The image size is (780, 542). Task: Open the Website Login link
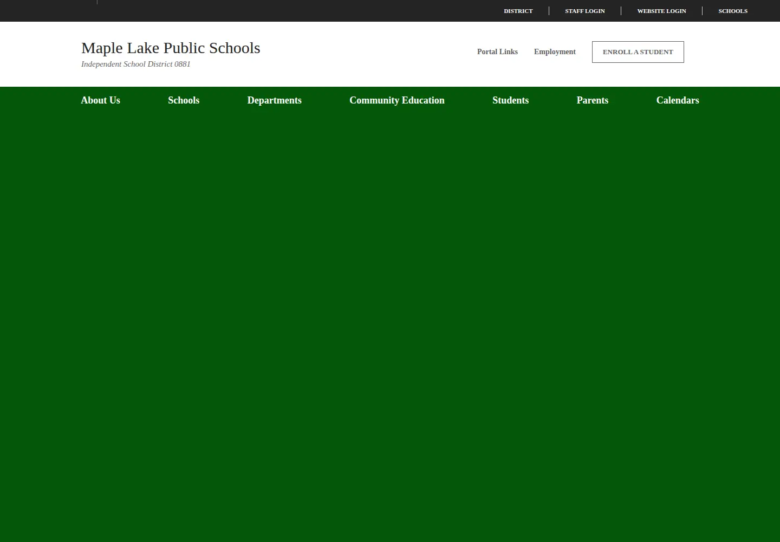tap(661, 11)
